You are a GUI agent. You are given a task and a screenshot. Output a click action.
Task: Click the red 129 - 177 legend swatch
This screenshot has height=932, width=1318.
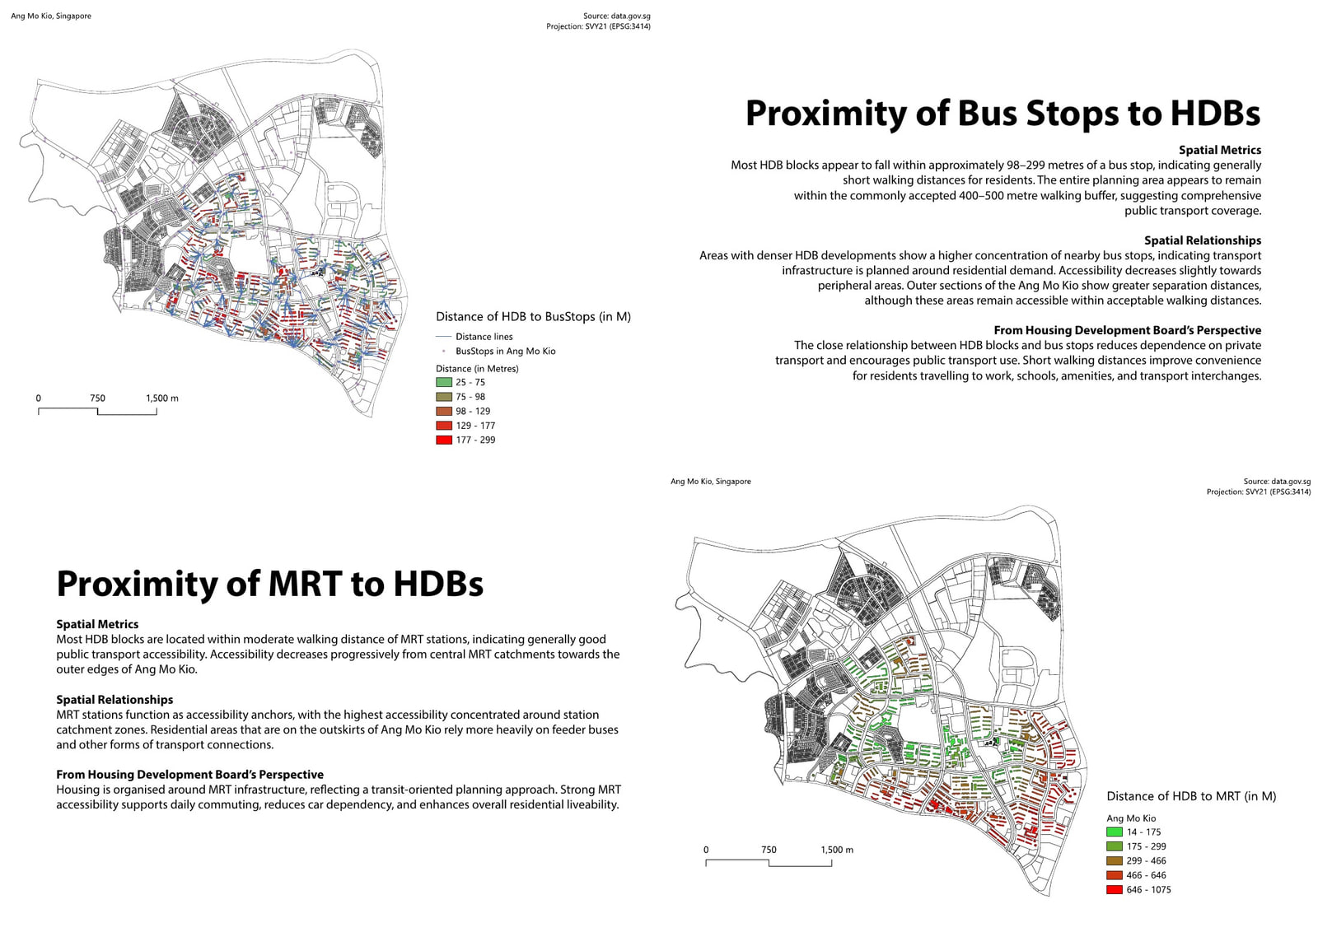point(444,426)
